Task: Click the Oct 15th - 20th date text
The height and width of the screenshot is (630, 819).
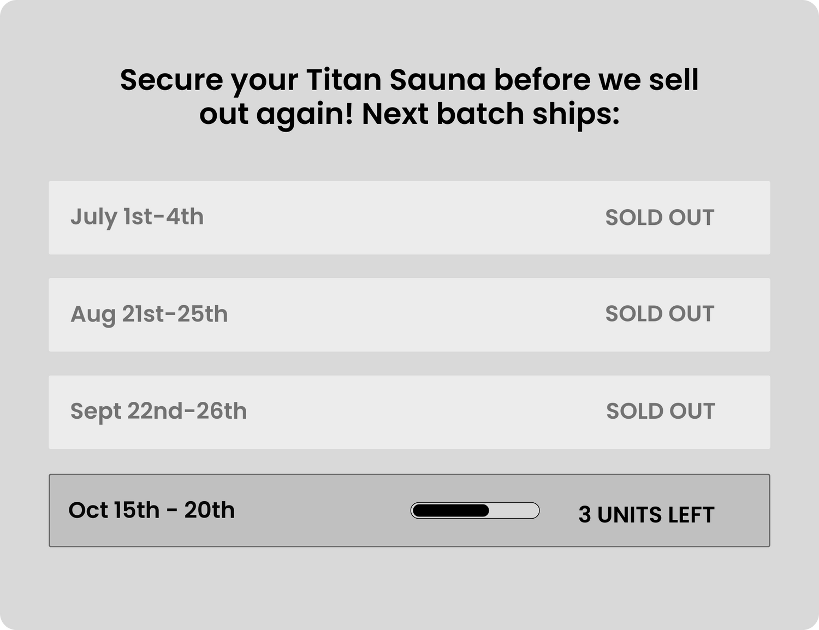Action: click(152, 510)
